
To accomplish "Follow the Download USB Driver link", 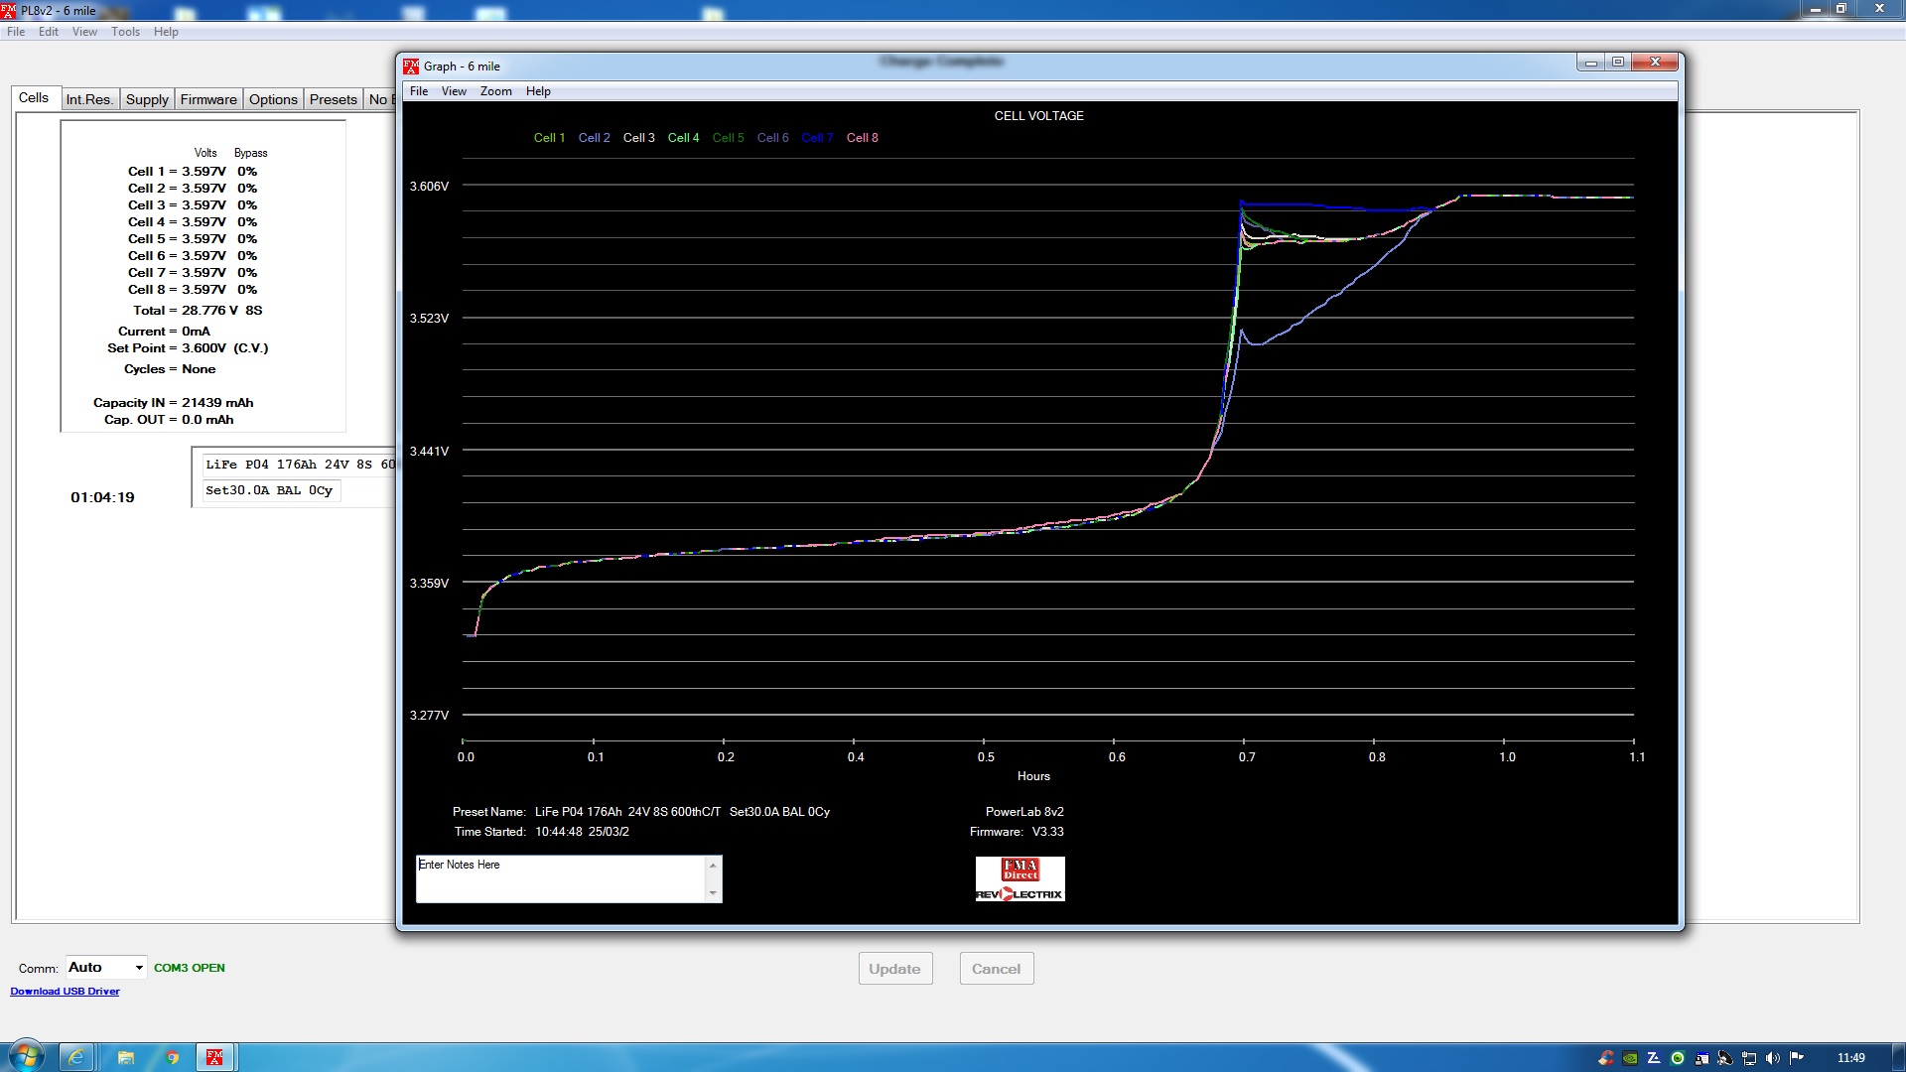I will (x=65, y=992).
